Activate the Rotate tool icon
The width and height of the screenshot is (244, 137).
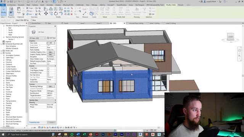pyautogui.click(x=56, y=14)
